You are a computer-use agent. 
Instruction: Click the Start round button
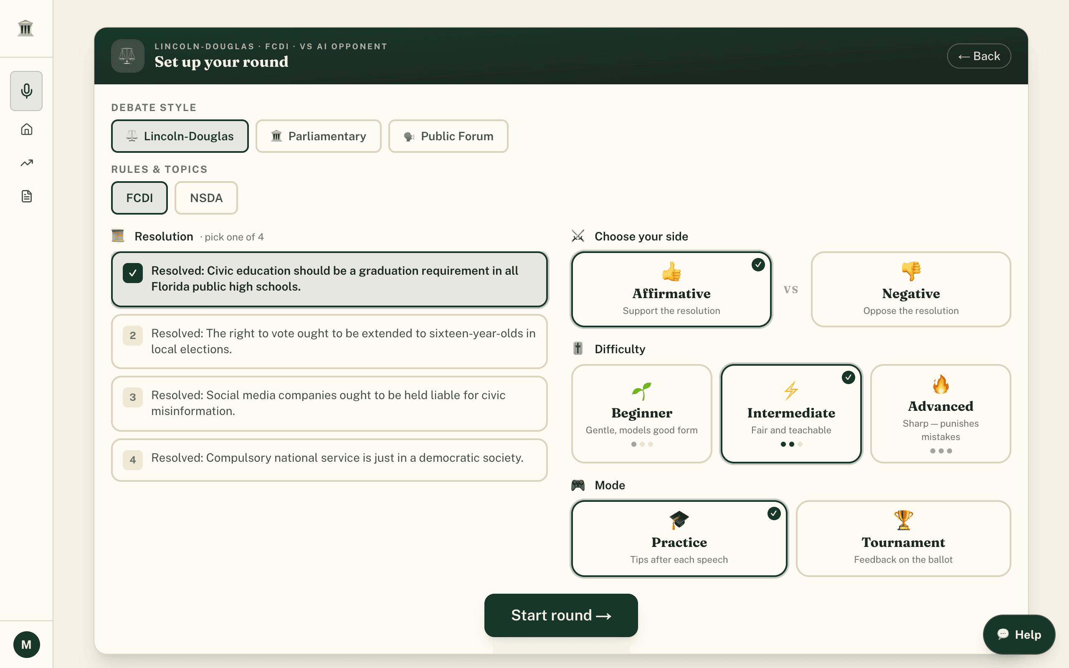tap(561, 615)
